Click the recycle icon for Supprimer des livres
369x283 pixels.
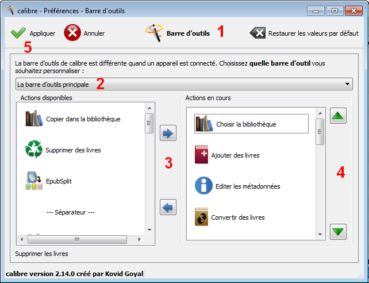pos(34,150)
